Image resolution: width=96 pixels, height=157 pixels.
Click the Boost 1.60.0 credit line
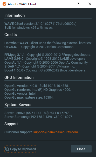coord(45,70)
